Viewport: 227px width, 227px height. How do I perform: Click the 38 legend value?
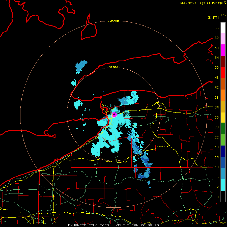tap(217, 97)
